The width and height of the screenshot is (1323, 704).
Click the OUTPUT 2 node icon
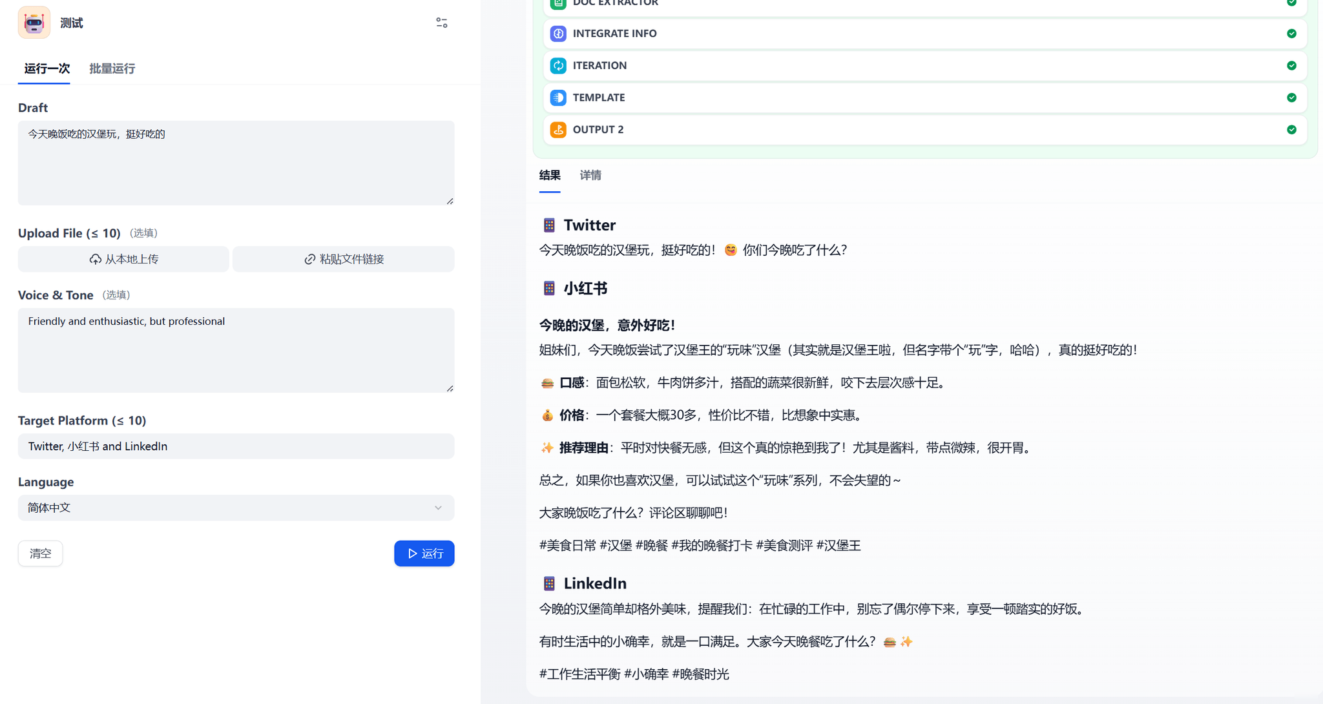pyautogui.click(x=558, y=129)
